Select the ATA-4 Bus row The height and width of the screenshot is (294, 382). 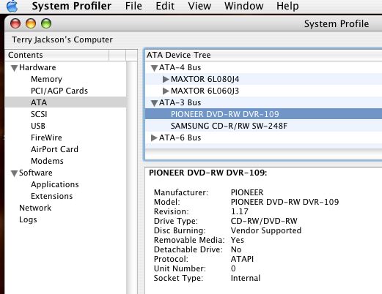pos(263,67)
